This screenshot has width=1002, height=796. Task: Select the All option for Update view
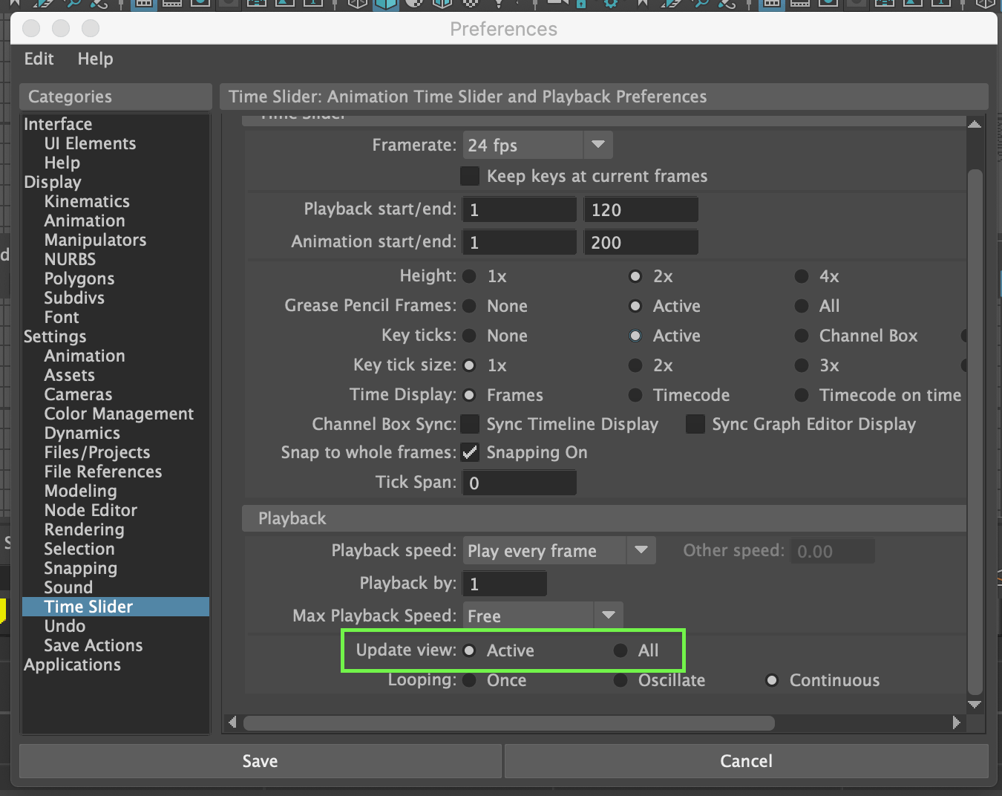tap(620, 650)
